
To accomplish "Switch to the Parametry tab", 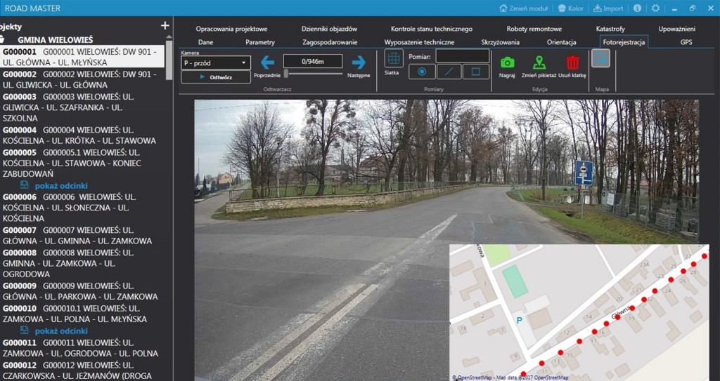I will 260,41.
